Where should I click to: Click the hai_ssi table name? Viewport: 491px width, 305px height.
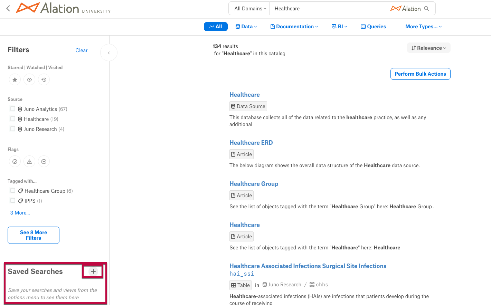[242, 274]
